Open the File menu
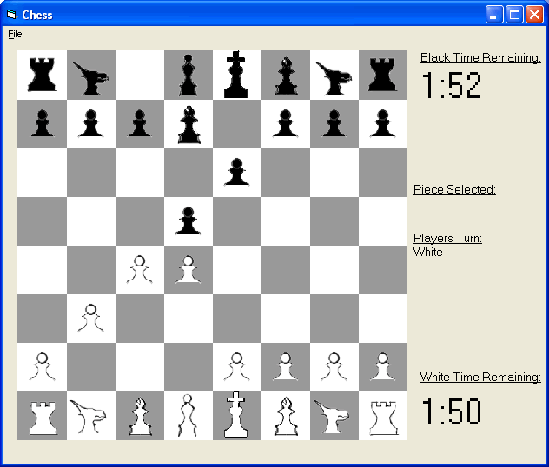Image resolution: width=549 pixels, height=467 pixels. pos(15,34)
